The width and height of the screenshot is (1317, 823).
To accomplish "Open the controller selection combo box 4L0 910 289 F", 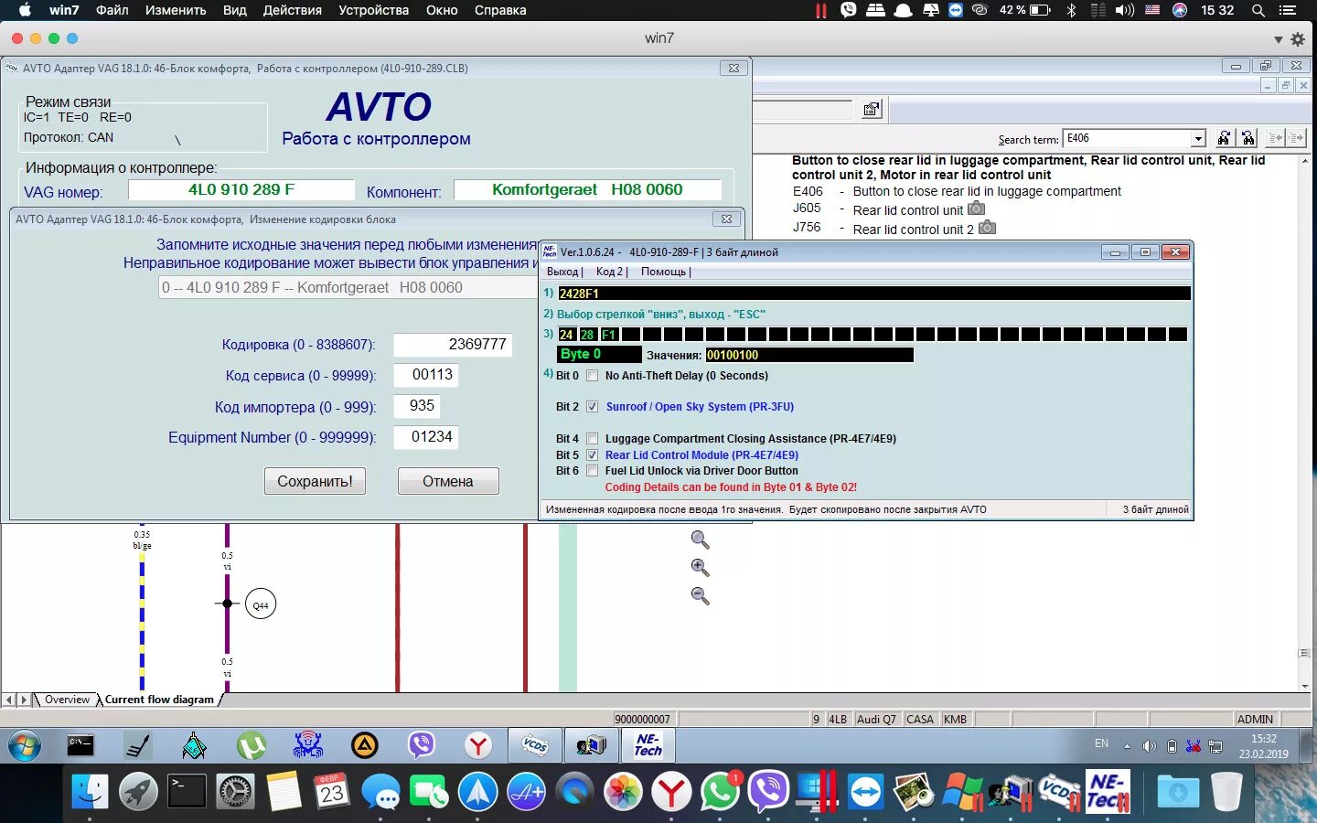I will pyautogui.click(x=348, y=287).
